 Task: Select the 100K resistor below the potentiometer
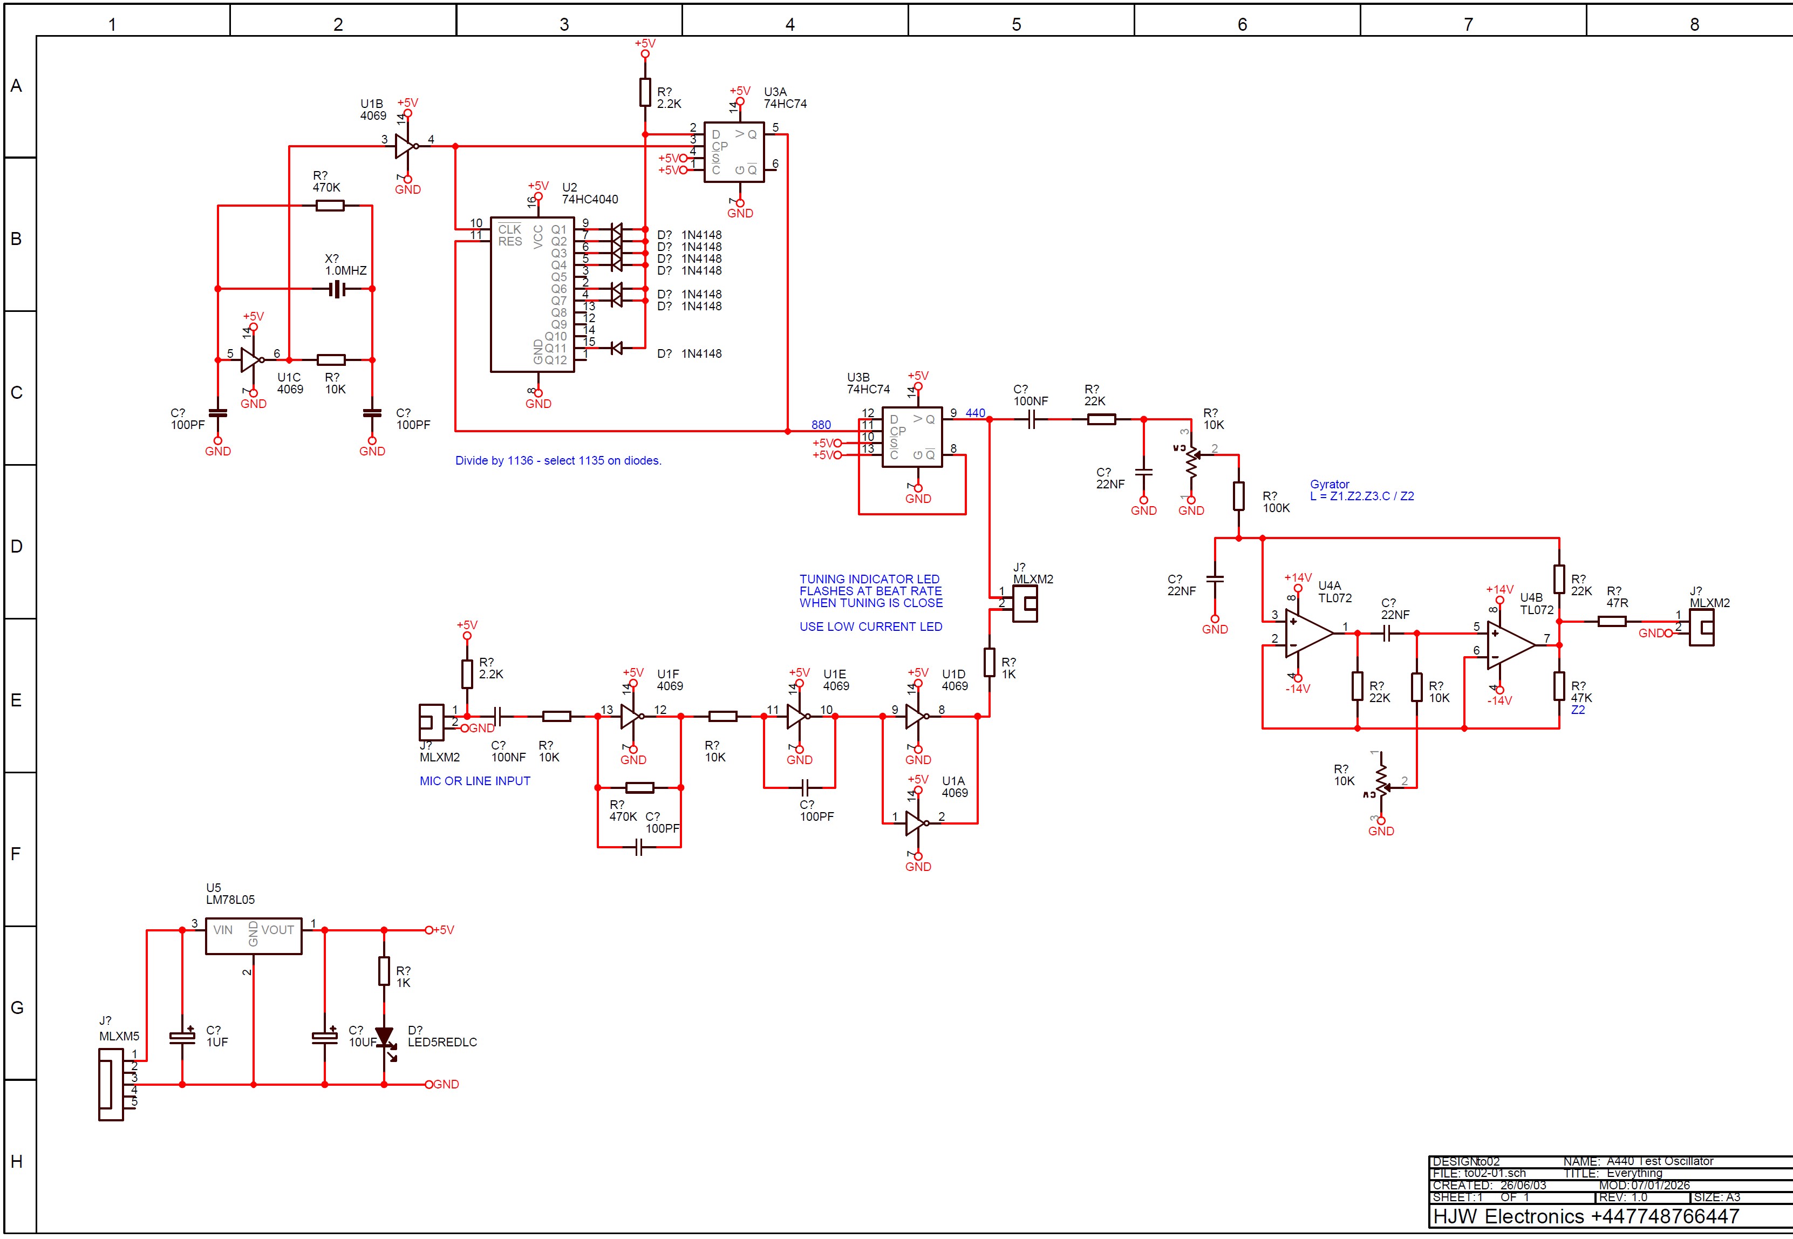(x=1239, y=496)
